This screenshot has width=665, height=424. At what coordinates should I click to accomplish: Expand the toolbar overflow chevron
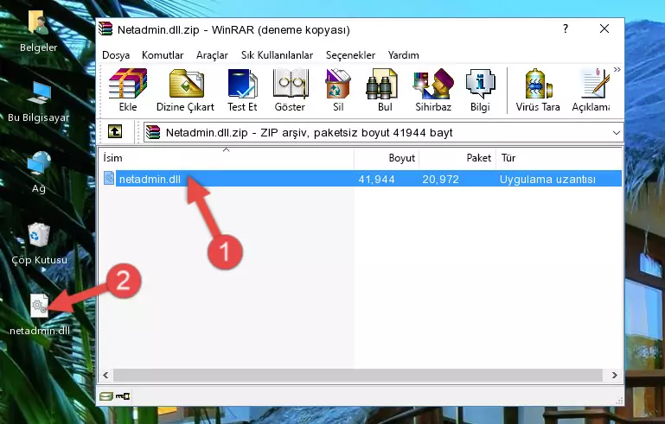click(617, 69)
